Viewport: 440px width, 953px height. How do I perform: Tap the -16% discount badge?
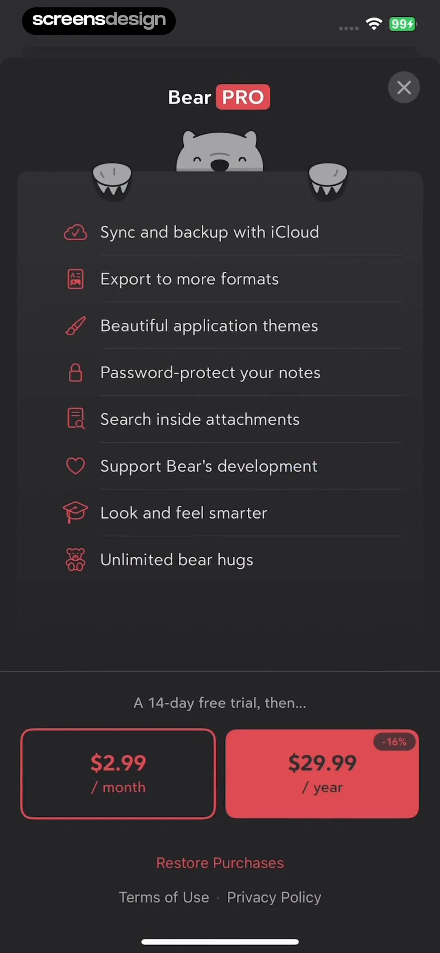point(394,742)
